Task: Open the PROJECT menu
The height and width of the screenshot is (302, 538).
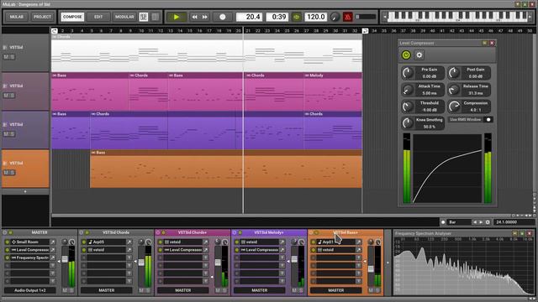Action: (x=42, y=17)
